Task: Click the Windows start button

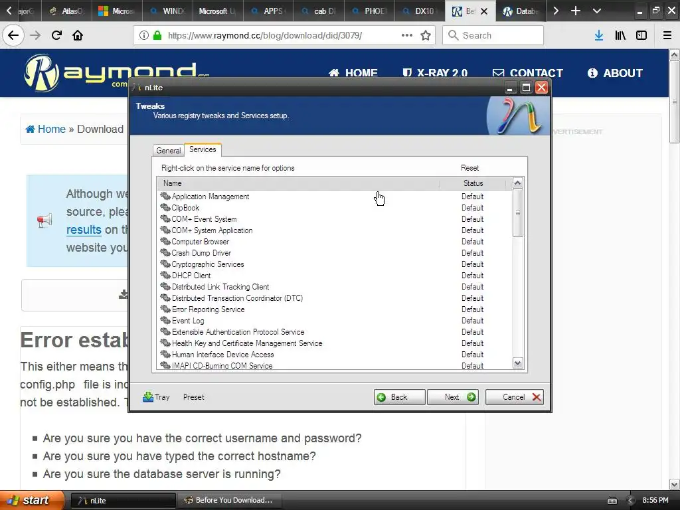Action: pyautogui.click(x=31, y=500)
